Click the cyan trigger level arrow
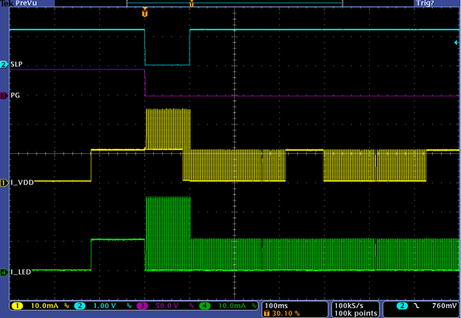461x318 pixels. coord(456,43)
